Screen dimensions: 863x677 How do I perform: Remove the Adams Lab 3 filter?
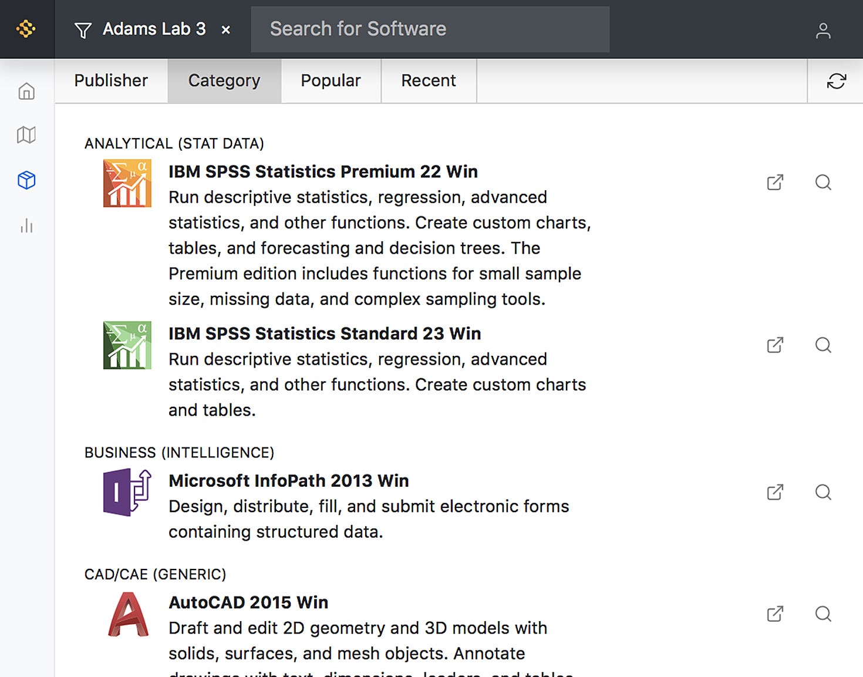point(226,30)
